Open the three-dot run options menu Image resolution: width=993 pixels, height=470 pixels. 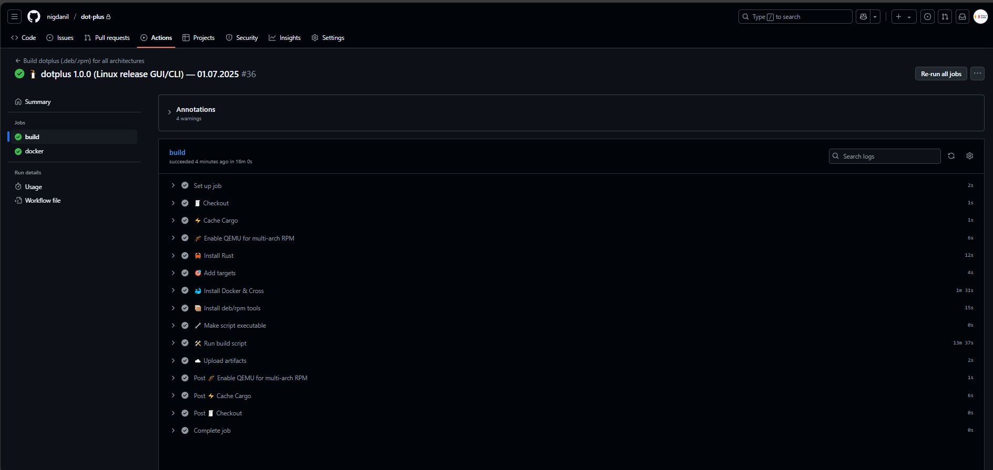978,74
